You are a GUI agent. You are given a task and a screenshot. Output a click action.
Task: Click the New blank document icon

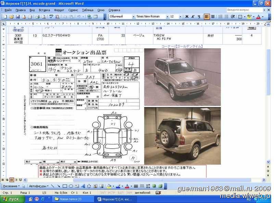click(5, 16)
